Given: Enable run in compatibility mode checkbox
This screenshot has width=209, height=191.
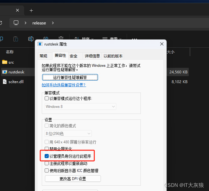Looking at the screenshot, I should (x=47, y=98).
